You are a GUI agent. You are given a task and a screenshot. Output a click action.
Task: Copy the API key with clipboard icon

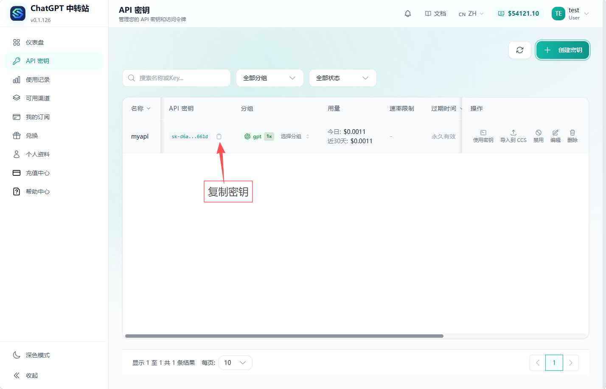pos(219,136)
